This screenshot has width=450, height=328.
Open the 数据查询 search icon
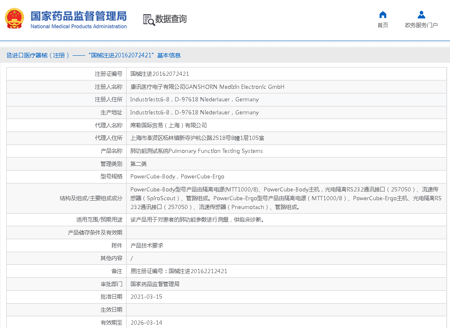pyautogui.click(x=148, y=20)
